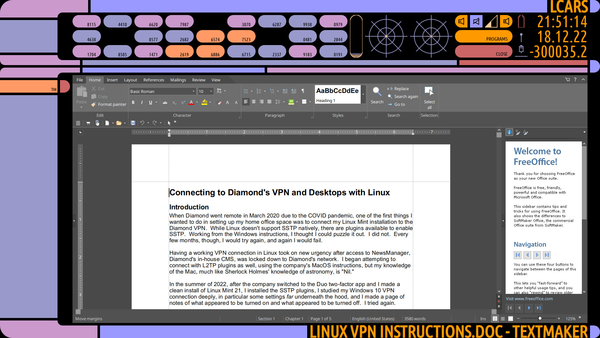
Task: Switch to the References tab
Action: click(153, 80)
